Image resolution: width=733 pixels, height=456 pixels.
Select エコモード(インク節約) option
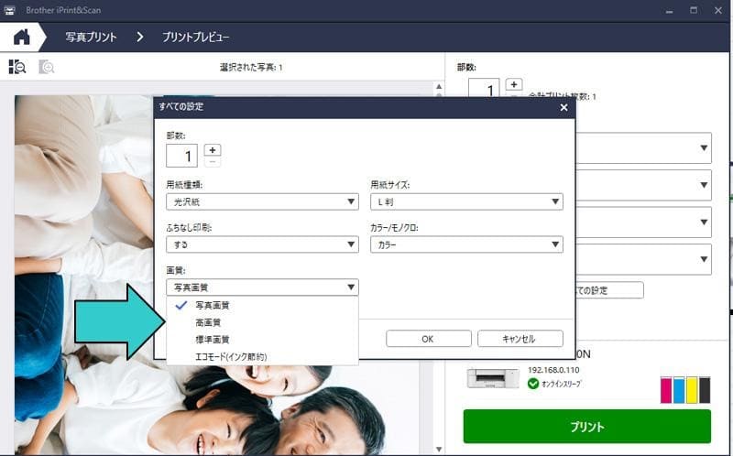pos(262,356)
